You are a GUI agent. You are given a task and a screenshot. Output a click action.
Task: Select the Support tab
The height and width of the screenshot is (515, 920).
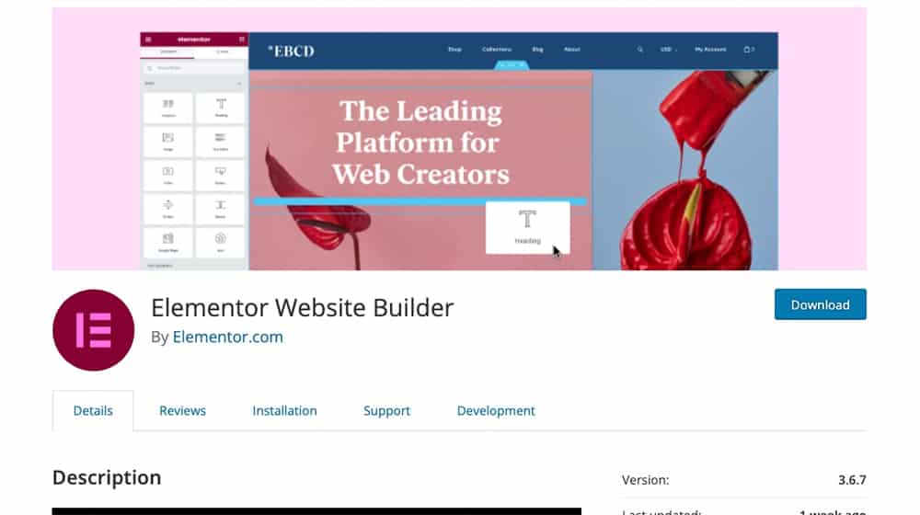tap(386, 410)
